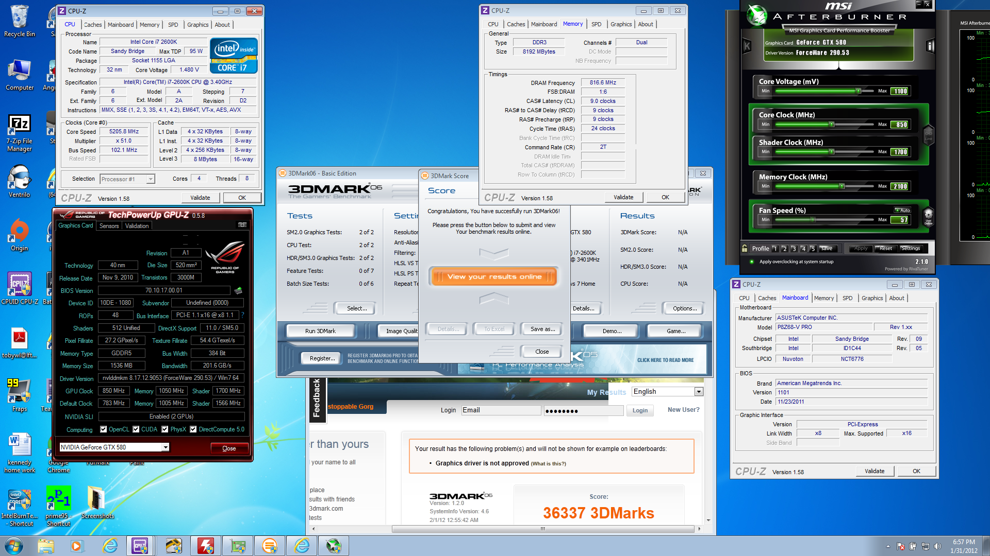
Task: Open the Screenshots folder on desktop
Action: click(x=97, y=503)
